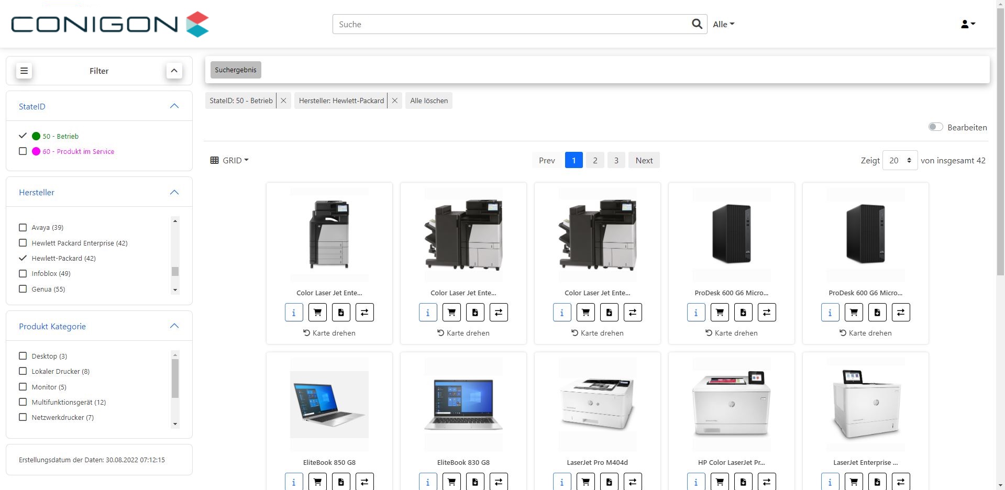Screen dimensions: 1005x490
Task: Add first ProDesk 600 G6 to cart
Action: pos(720,313)
